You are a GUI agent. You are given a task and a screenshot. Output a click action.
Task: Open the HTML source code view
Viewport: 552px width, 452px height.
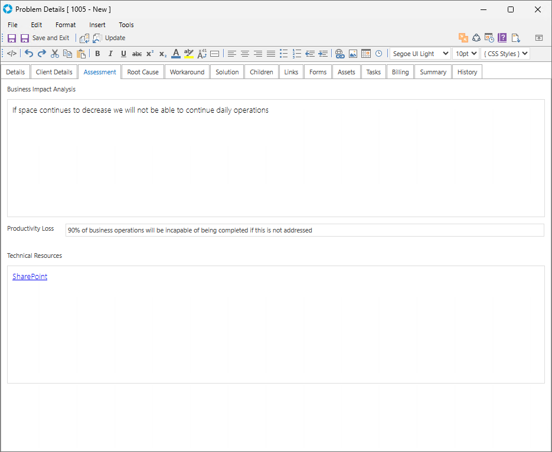(x=12, y=54)
